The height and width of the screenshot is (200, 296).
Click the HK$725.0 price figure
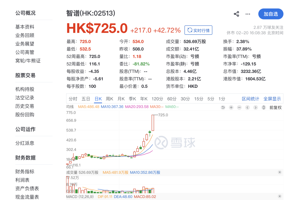tap(97, 28)
